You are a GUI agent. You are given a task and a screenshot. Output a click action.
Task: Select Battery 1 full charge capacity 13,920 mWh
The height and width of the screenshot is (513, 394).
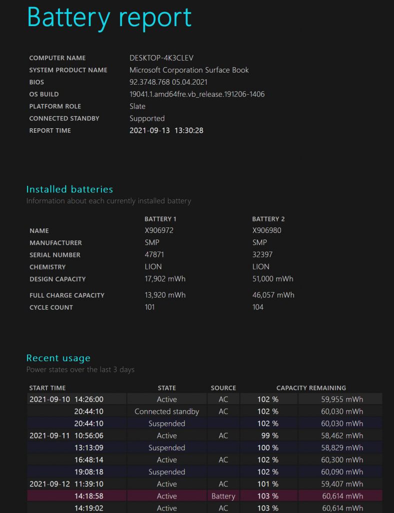[165, 295]
